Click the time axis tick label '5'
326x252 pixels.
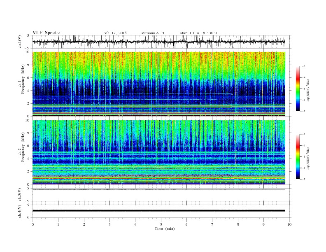[x=161, y=224]
